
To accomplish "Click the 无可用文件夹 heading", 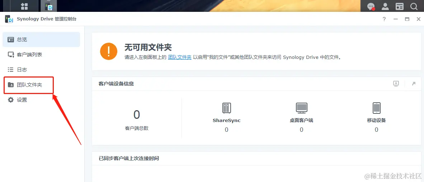I will pyautogui.click(x=148, y=48).
